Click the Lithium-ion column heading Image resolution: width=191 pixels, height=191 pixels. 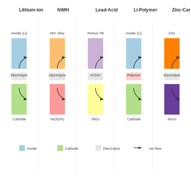click(31, 10)
